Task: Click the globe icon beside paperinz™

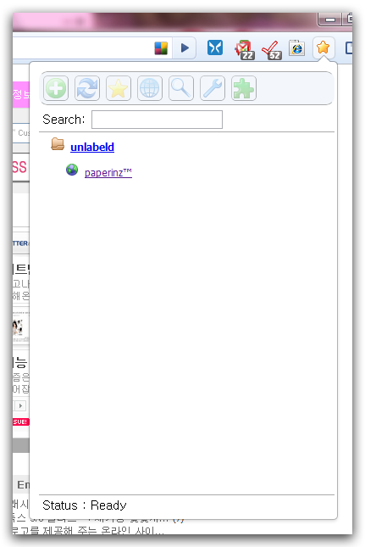Action: (72, 170)
